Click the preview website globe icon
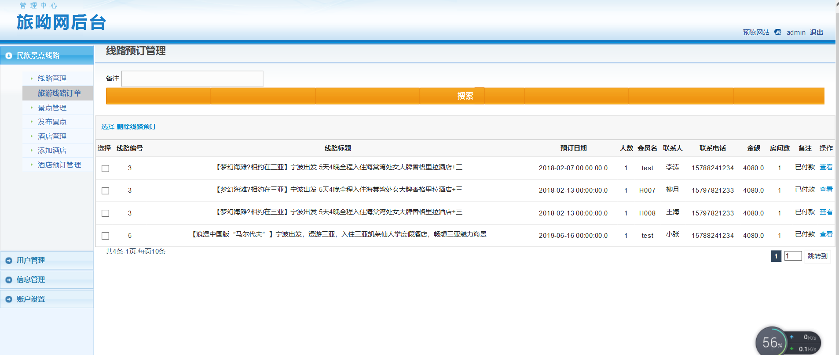Viewport: 839px width, 355px height. pyautogui.click(x=777, y=32)
